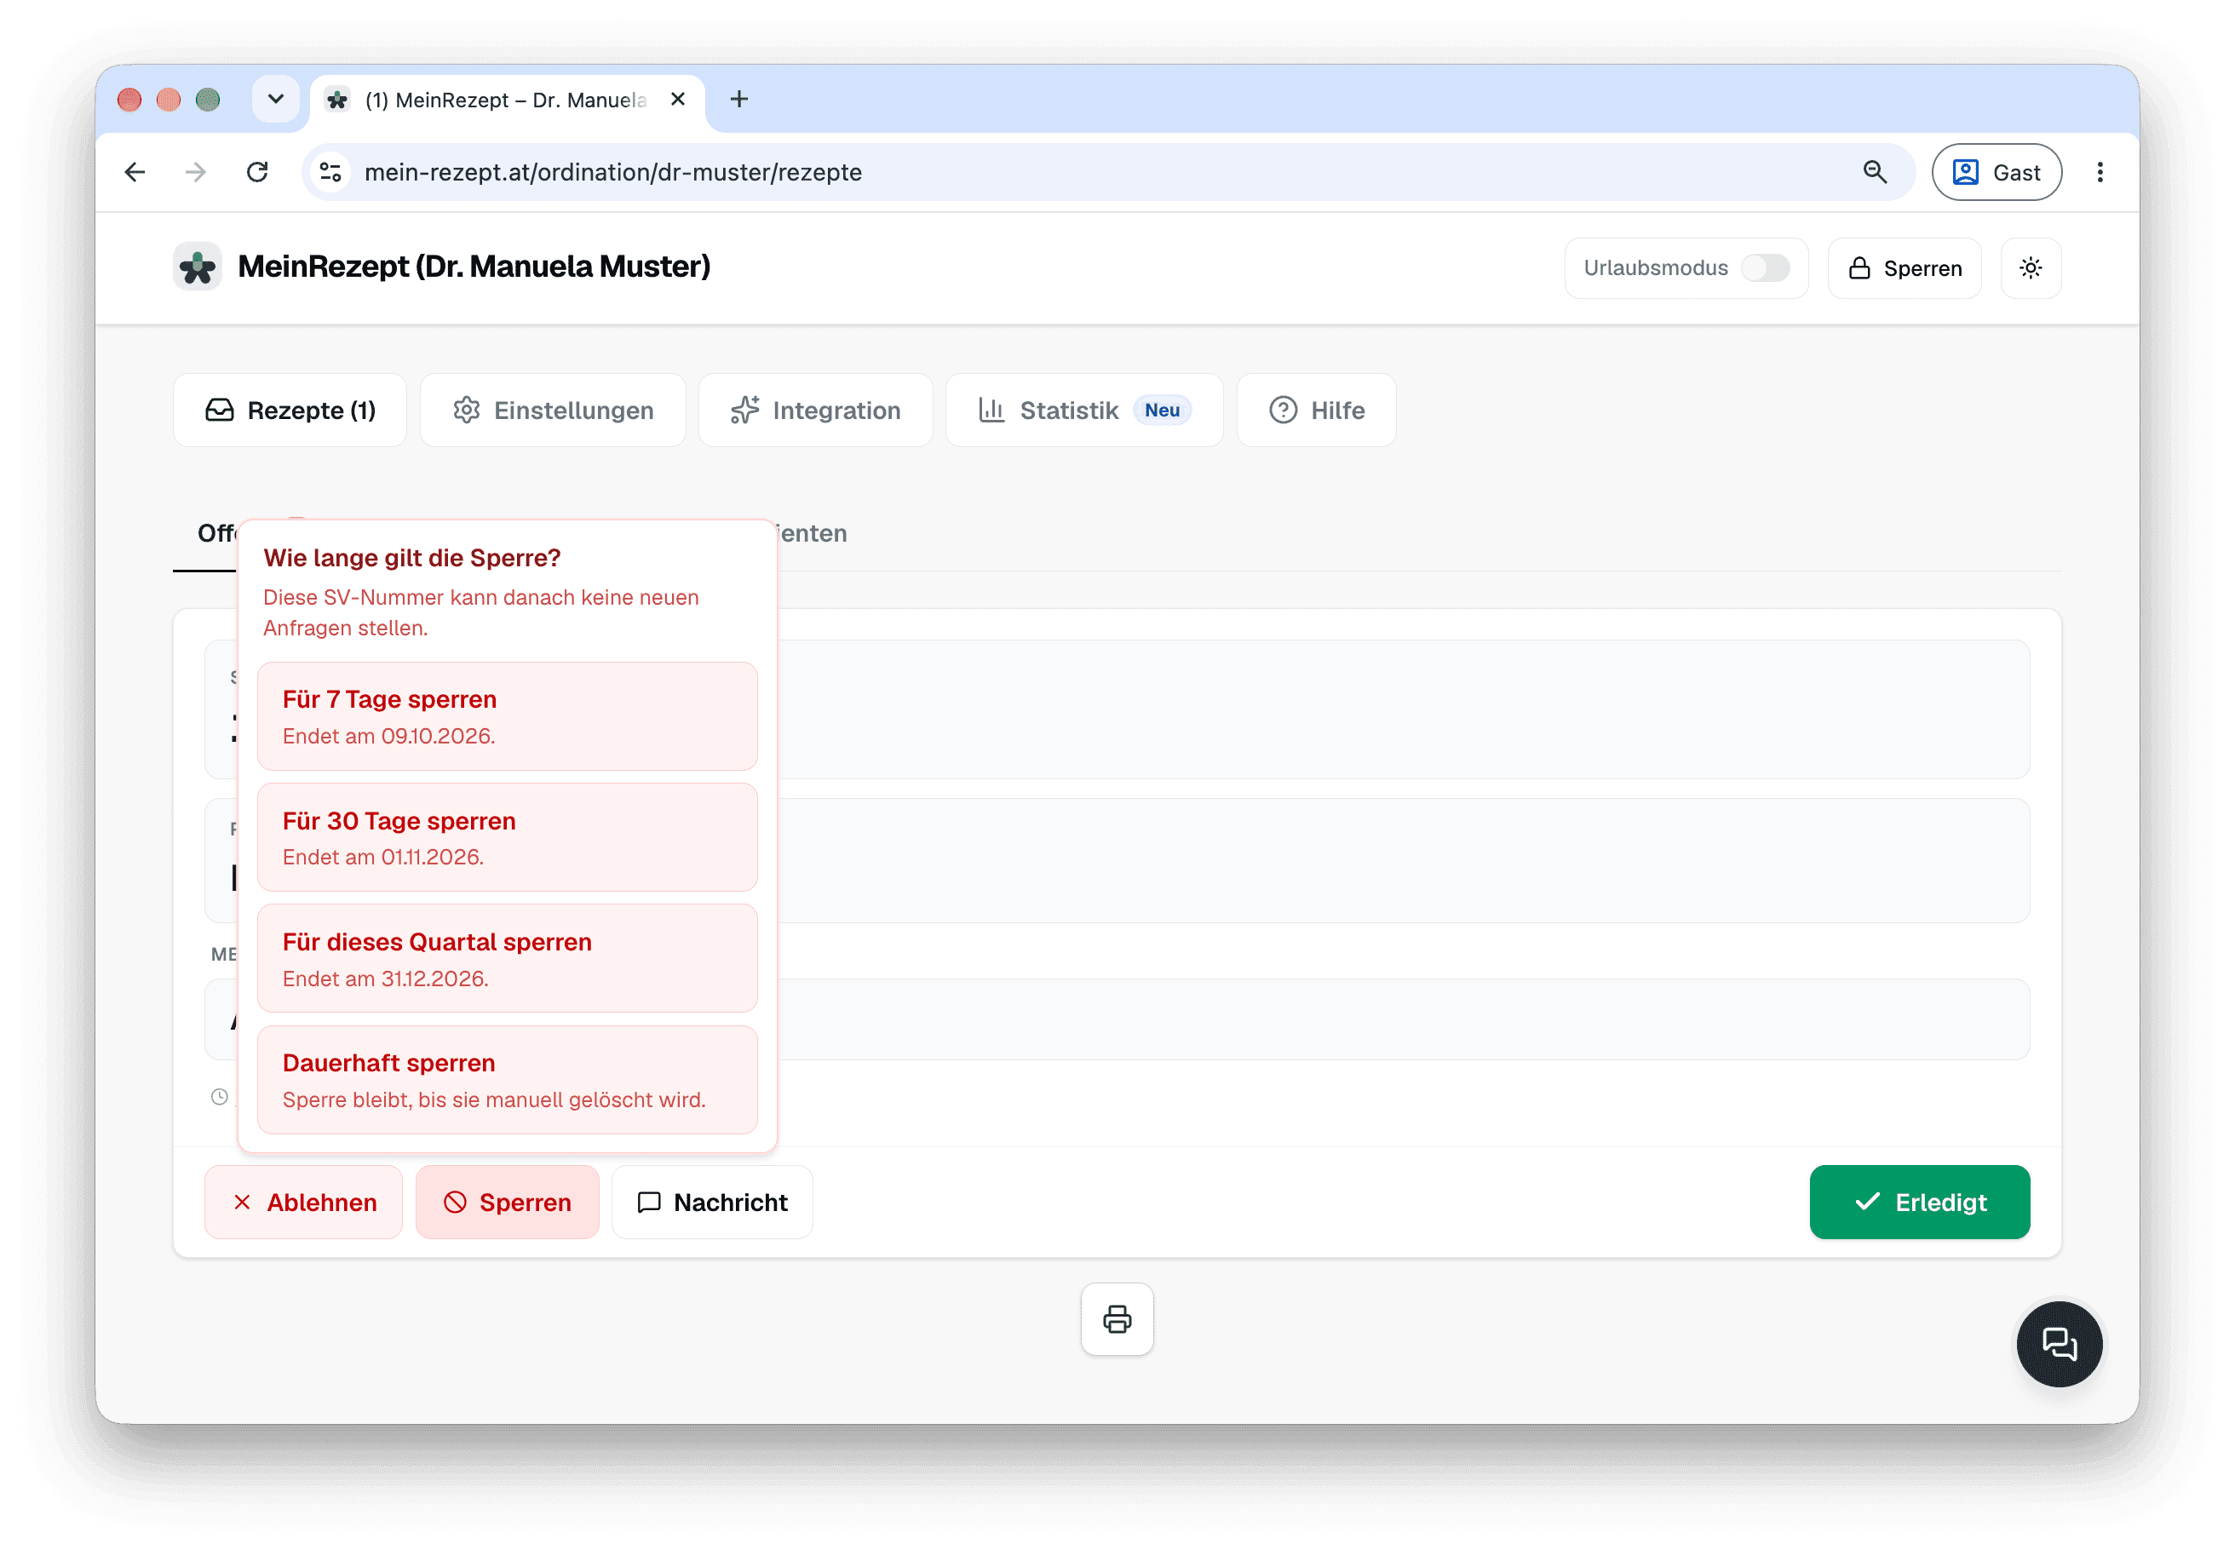Click the Ablehnen button
The image size is (2235, 1550).
tap(303, 1203)
